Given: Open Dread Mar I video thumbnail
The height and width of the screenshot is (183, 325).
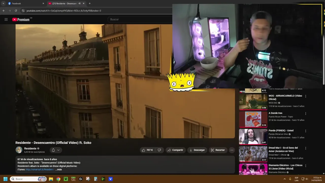Looking at the screenshot, I should pos(253,154).
